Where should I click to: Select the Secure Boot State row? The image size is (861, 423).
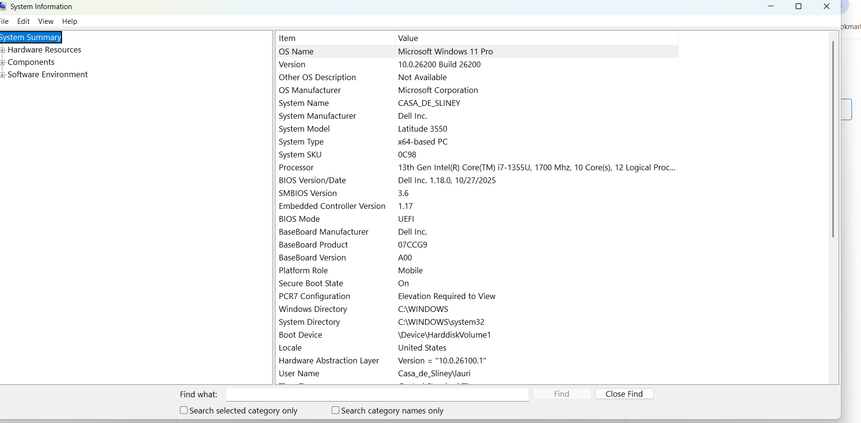click(x=477, y=283)
